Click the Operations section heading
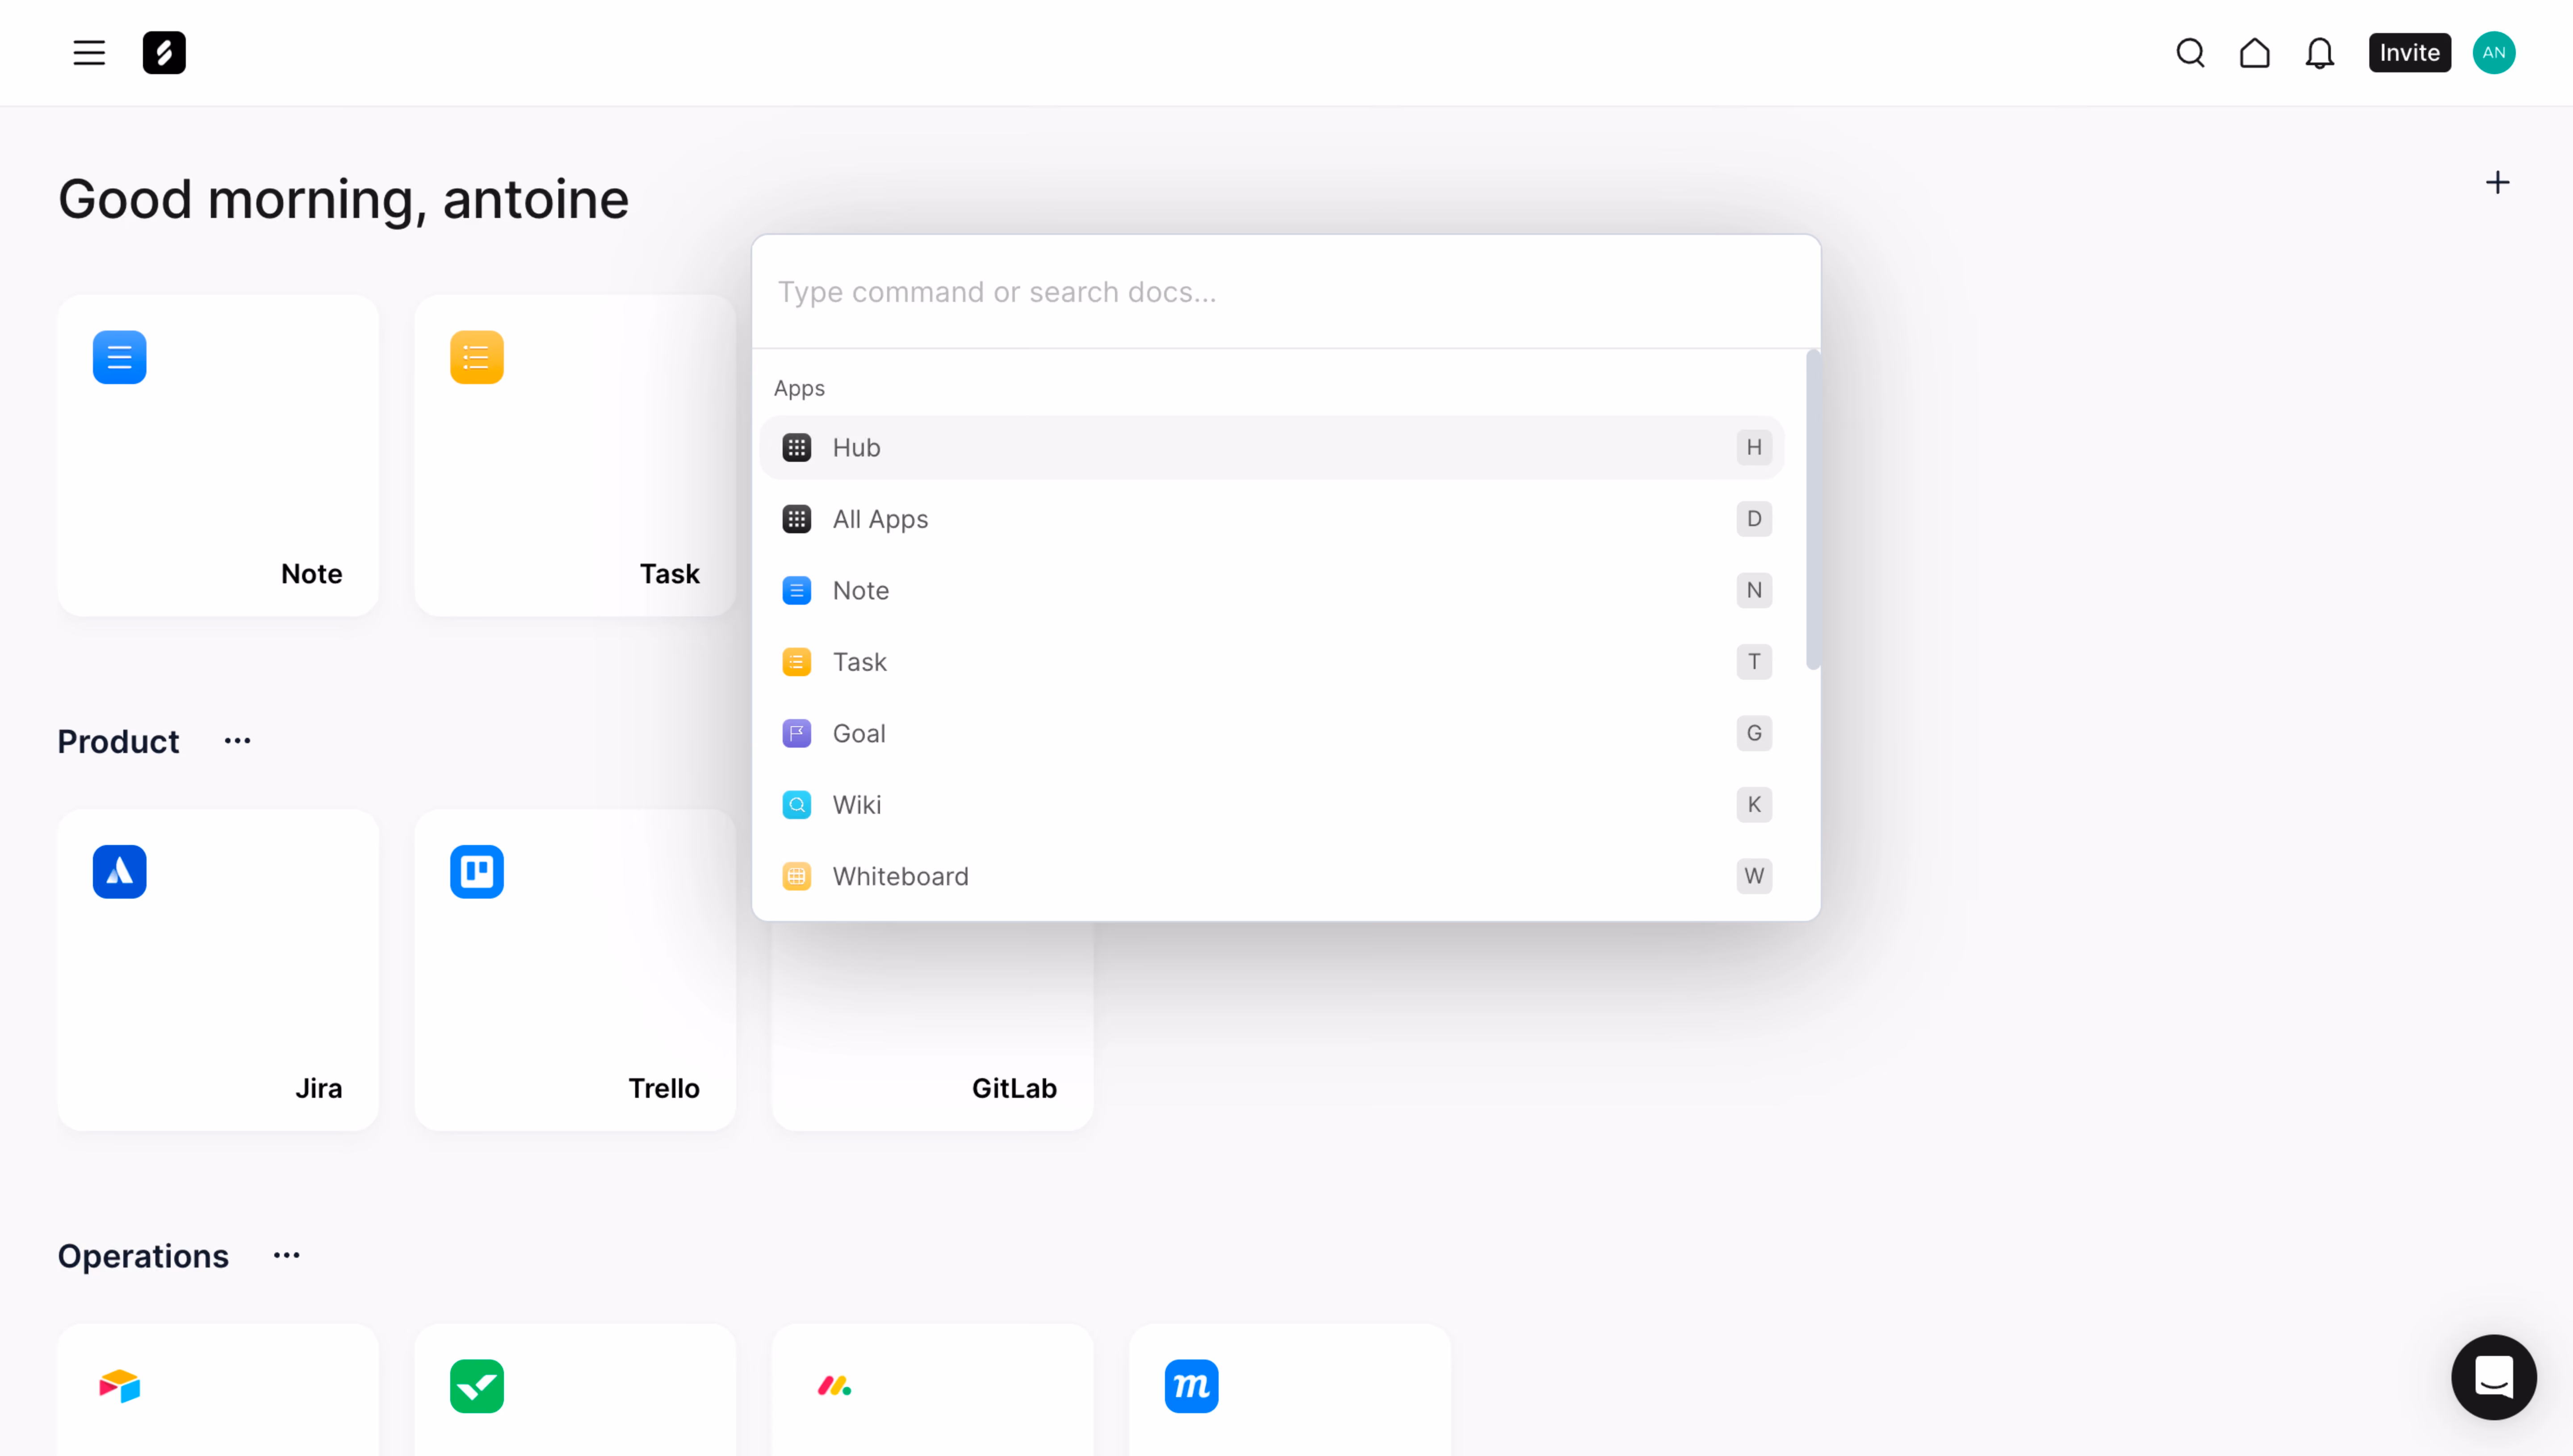 (143, 1256)
